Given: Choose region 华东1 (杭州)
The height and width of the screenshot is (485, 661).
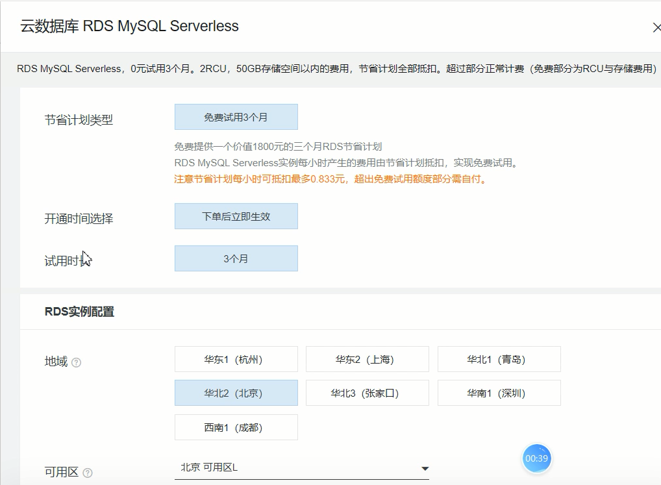Looking at the screenshot, I should (236, 359).
